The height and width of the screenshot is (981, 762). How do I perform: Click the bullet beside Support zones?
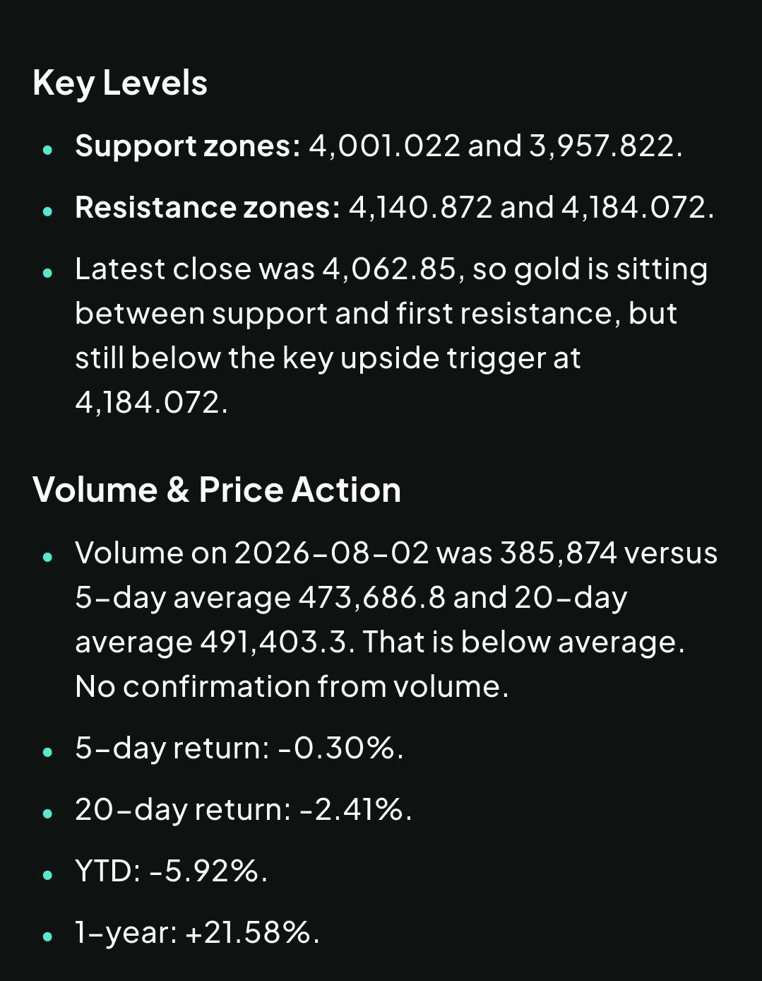(47, 149)
